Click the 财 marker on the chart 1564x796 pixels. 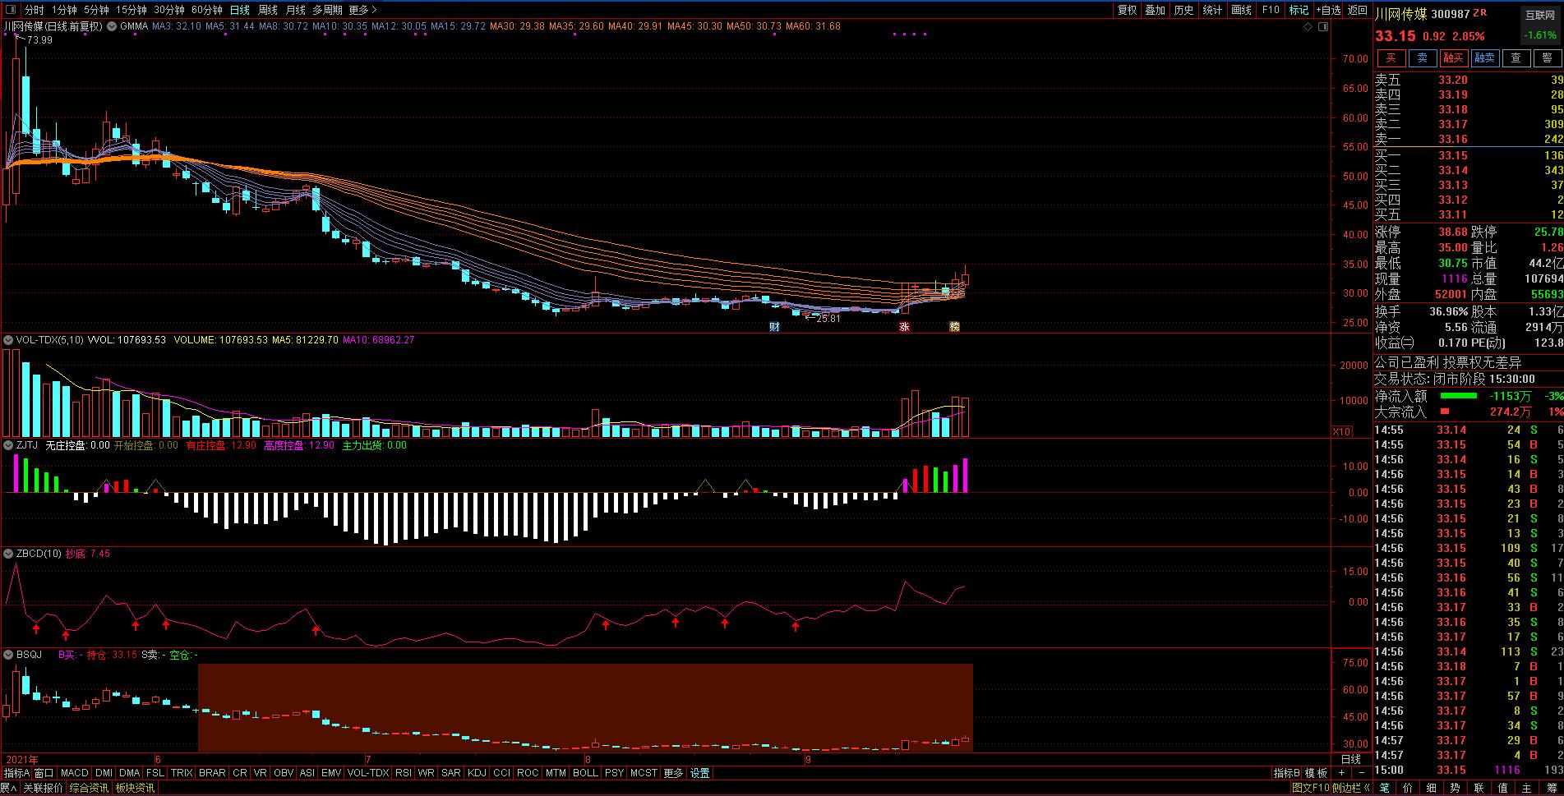click(773, 327)
